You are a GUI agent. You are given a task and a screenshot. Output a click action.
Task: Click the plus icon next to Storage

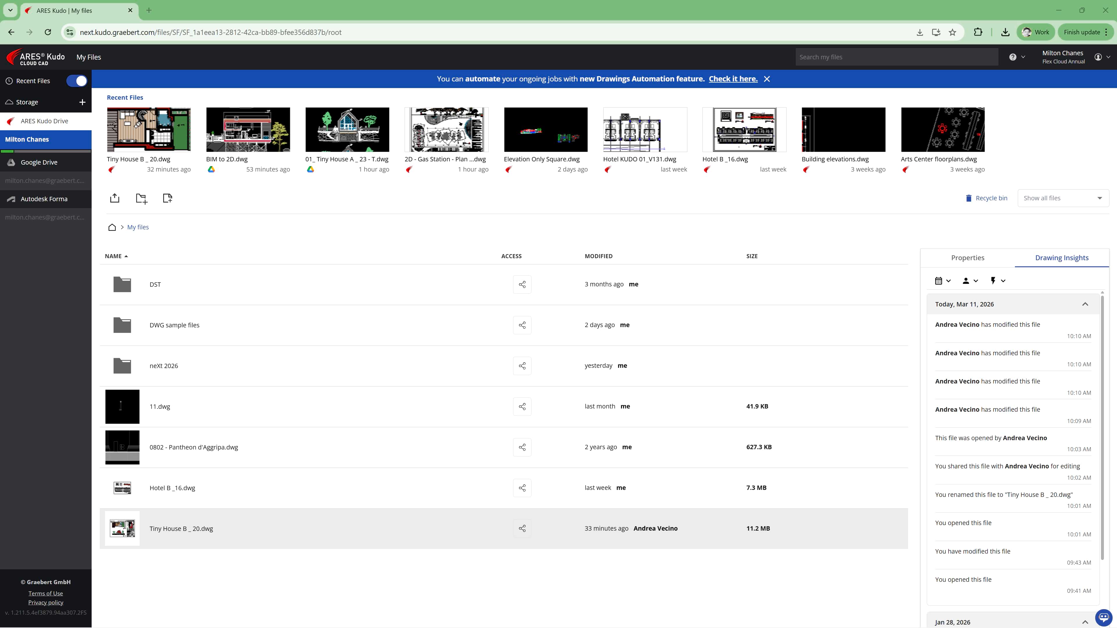pos(82,102)
